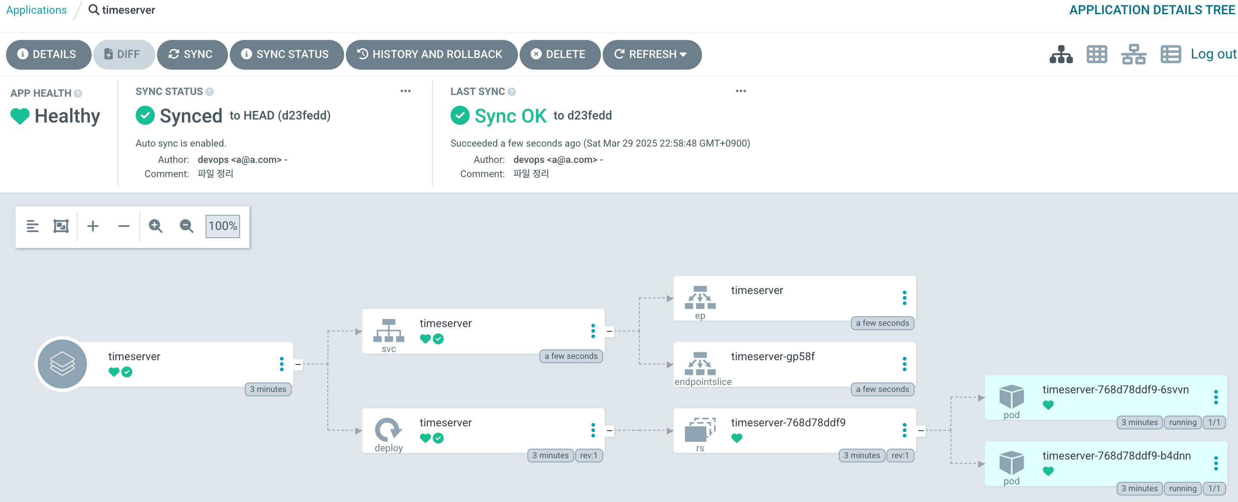Click the SYNC button
1238x502 pixels.
tap(192, 54)
